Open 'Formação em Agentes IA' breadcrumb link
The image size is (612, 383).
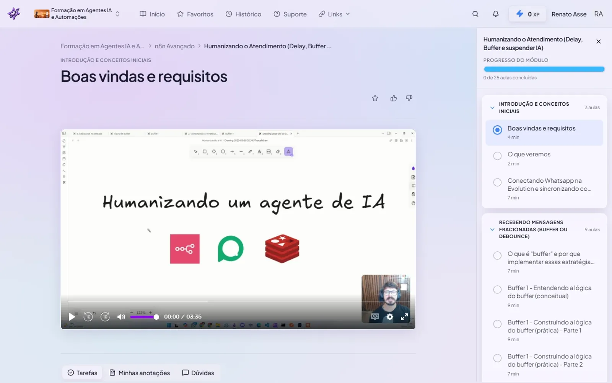click(x=102, y=46)
